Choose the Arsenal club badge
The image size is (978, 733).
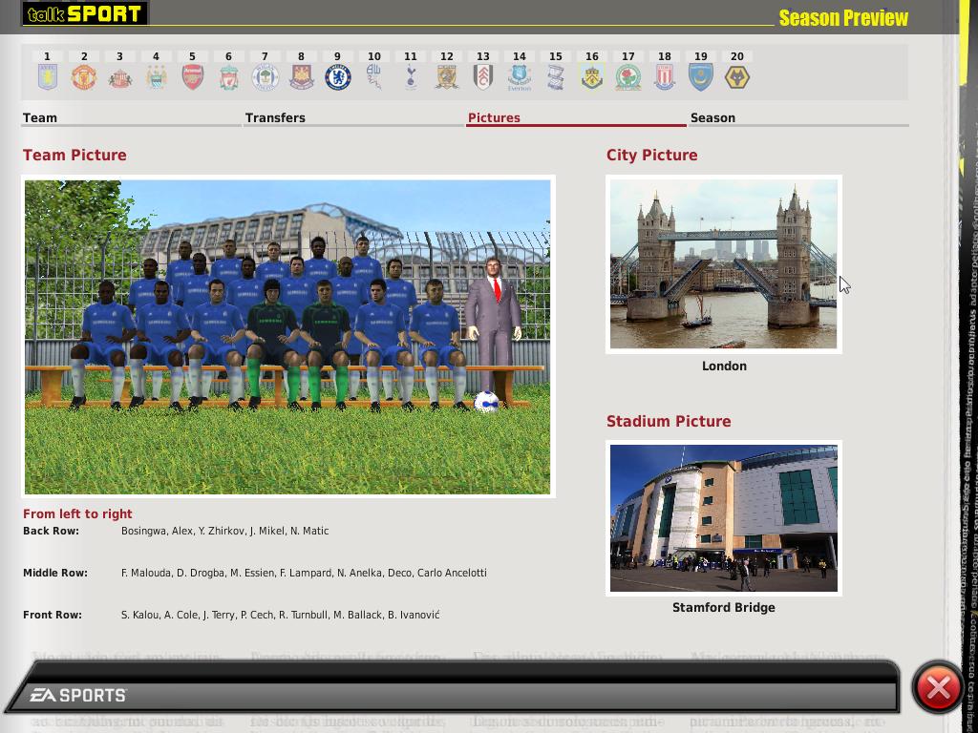tap(192, 76)
